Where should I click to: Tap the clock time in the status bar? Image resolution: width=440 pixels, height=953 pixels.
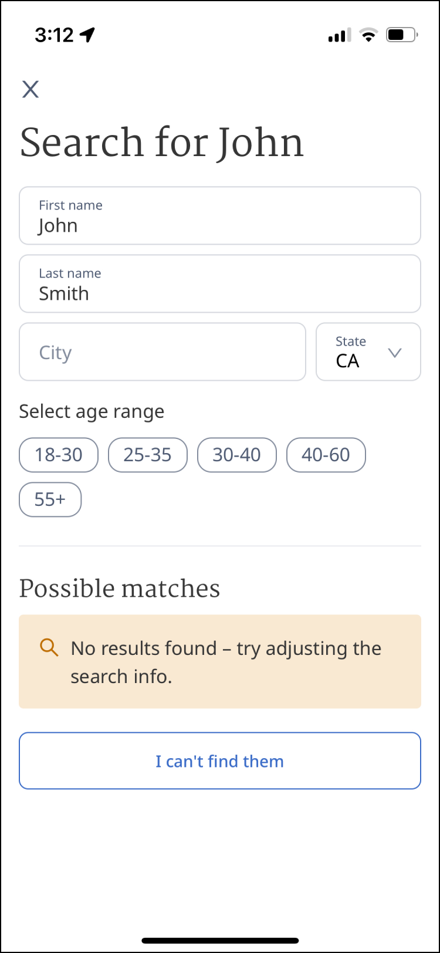[x=53, y=35]
